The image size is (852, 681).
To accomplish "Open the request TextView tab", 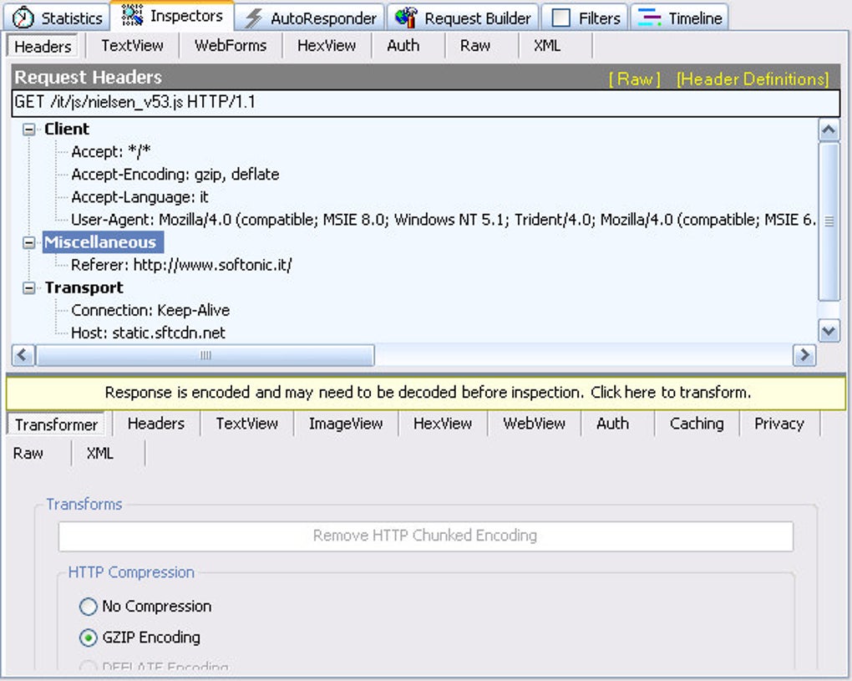I will (132, 46).
